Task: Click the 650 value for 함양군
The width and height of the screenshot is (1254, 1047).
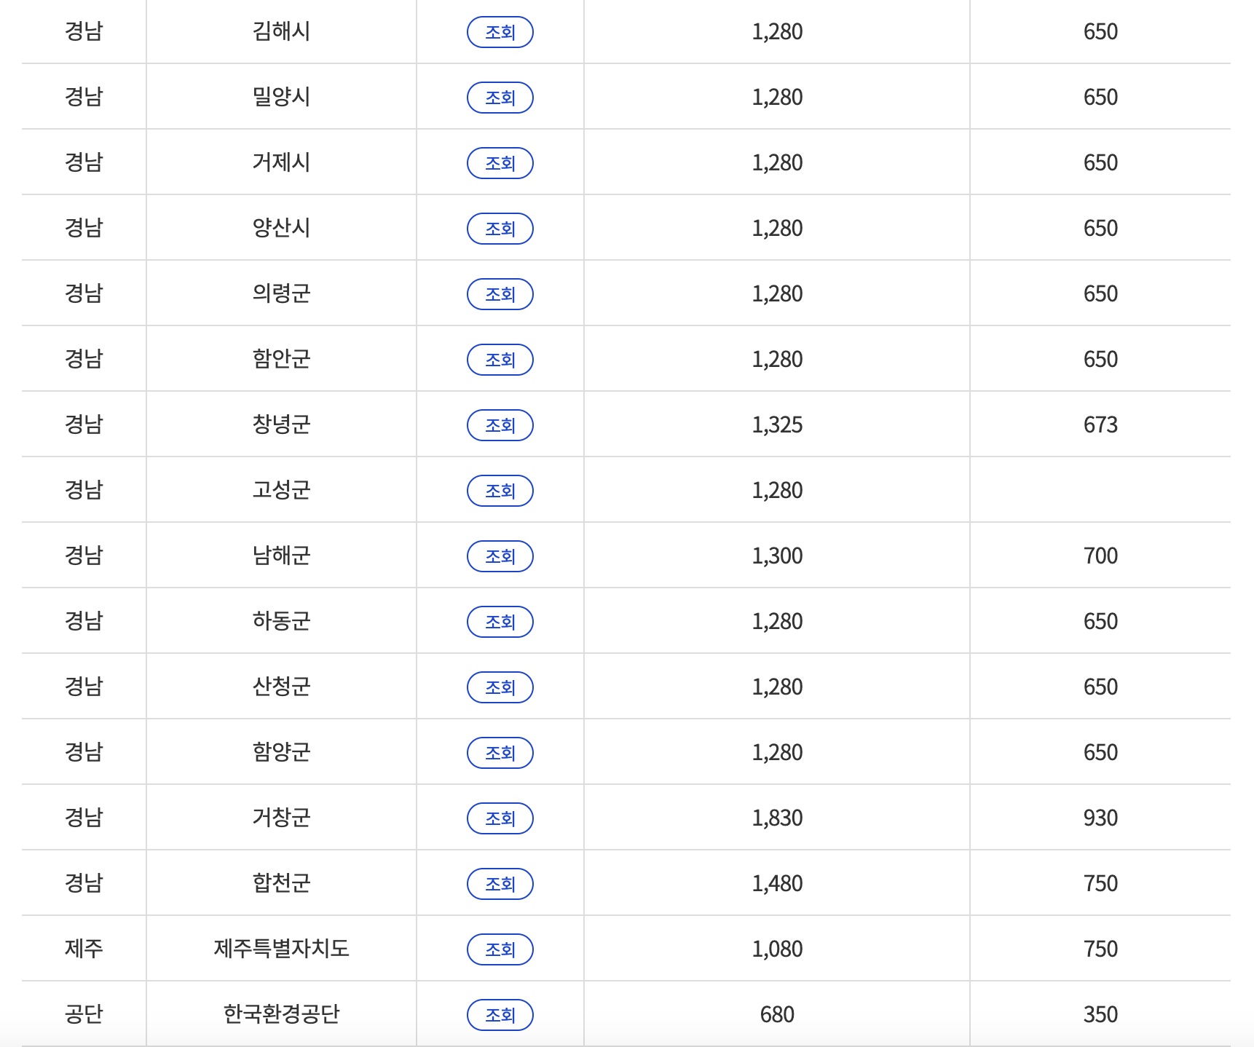Action: tap(1100, 752)
